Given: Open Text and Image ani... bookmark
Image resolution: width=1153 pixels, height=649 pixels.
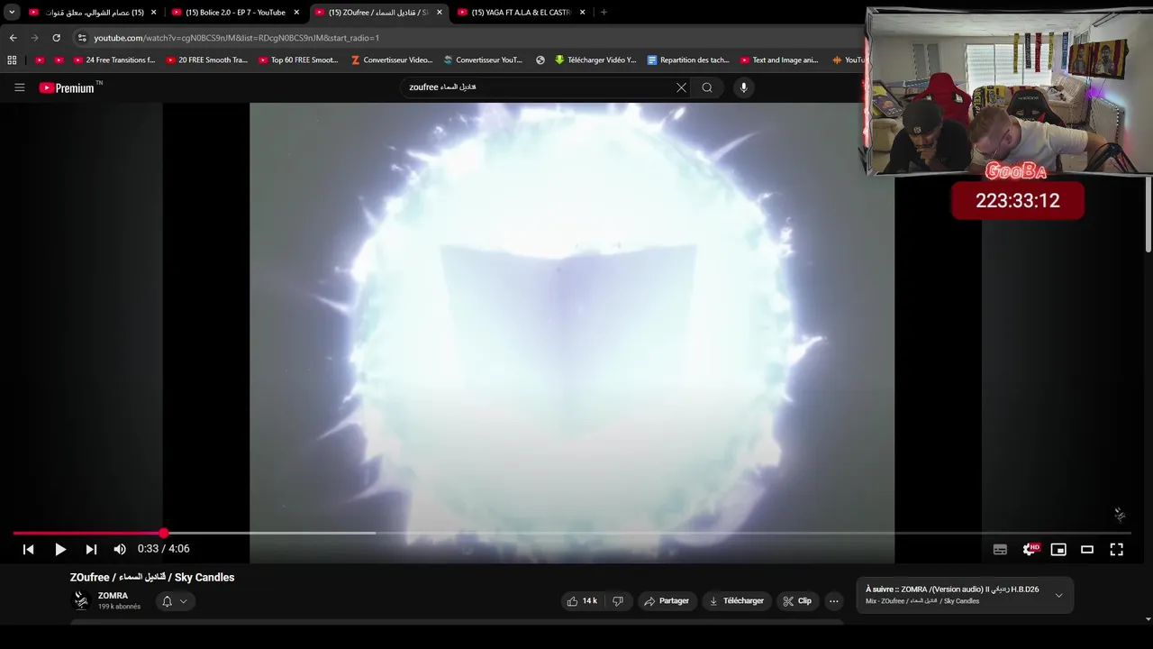Looking at the screenshot, I should click(779, 60).
